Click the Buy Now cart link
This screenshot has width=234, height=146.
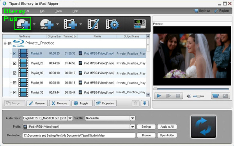tap(202, 11)
